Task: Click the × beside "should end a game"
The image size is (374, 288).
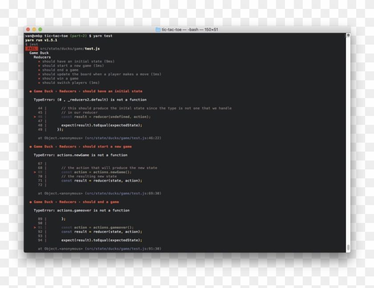Action: click(x=39, y=70)
